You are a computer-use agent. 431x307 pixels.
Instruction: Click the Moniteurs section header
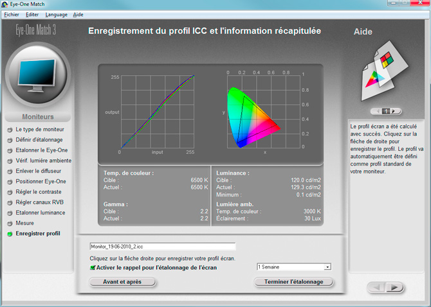[x=38, y=117]
